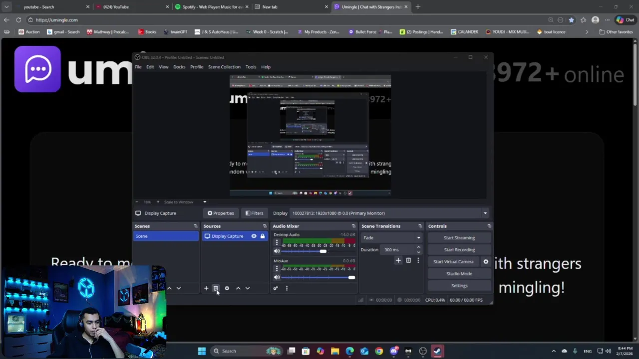
Task: Open the OBS Edit menu
Action: click(150, 67)
